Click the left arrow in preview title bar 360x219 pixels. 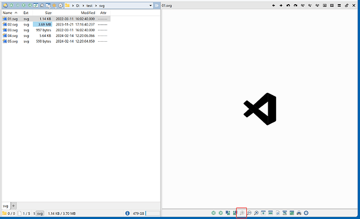pos(273,6)
